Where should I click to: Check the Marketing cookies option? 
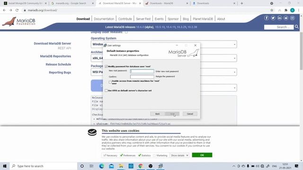click(x=154, y=155)
